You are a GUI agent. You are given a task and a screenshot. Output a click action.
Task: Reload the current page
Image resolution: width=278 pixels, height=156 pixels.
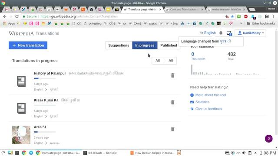17,16
